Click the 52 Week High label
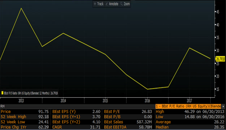The width and height of the screenshot is (226, 130). pos(13,117)
